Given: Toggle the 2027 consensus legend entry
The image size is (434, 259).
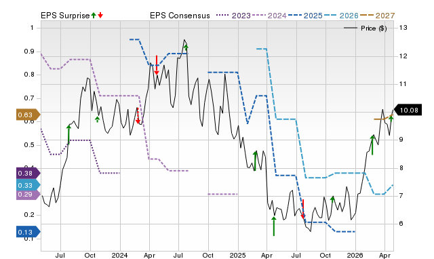Looking at the screenshot, I should click(x=377, y=16).
